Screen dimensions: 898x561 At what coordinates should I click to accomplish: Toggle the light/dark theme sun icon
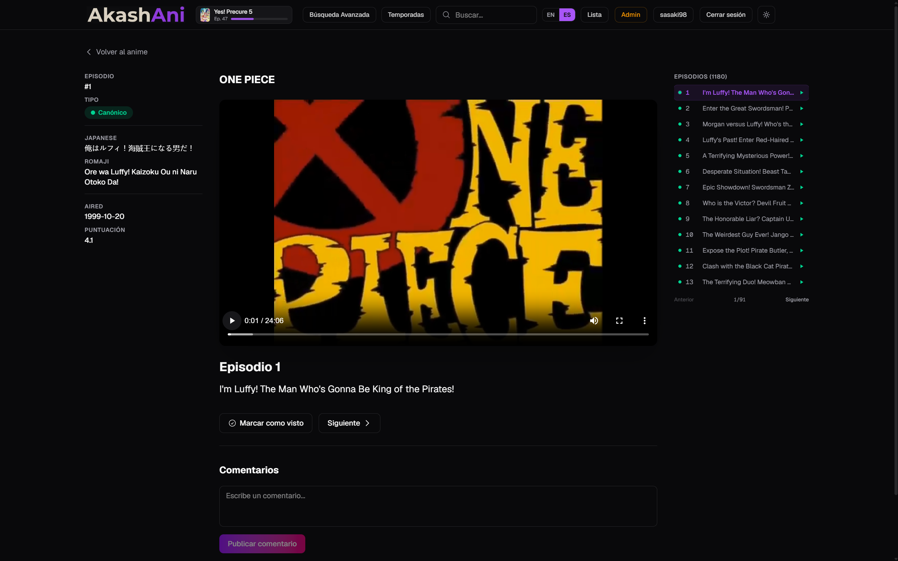(x=766, y=15)
